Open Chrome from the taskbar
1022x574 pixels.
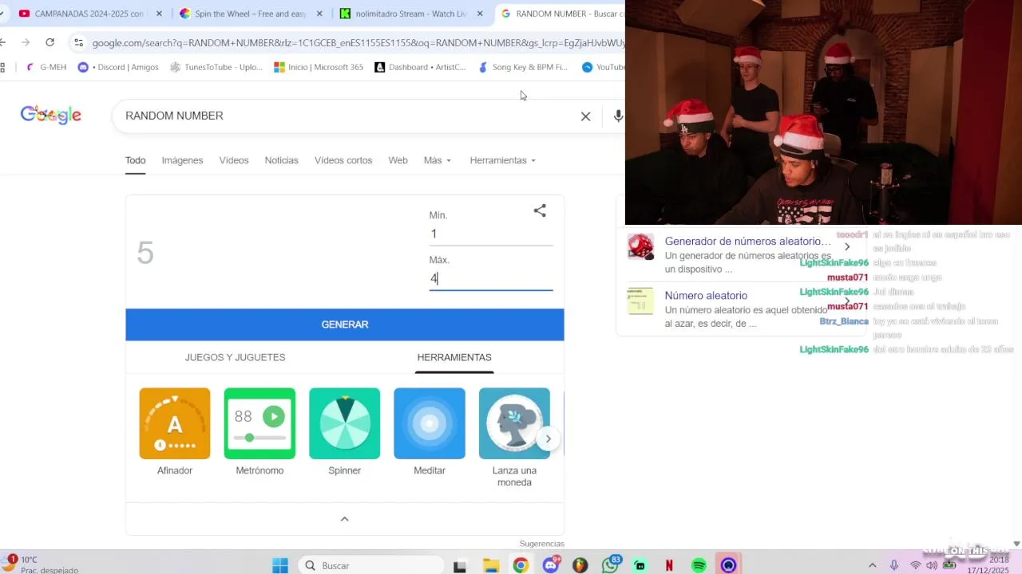pos(521,565)
